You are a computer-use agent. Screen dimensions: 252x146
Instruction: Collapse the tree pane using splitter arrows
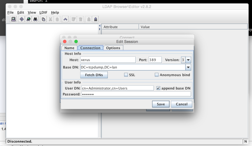(x=100, y=26)
